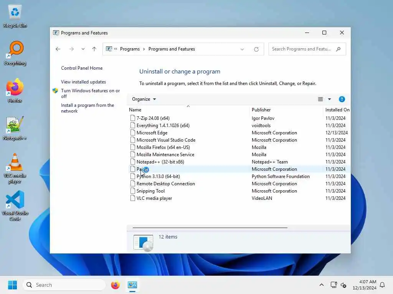393x294 pixels.
Task: Select Mozilla Firefox (x64 en-US) entry
Action: (x=239, y=147)
